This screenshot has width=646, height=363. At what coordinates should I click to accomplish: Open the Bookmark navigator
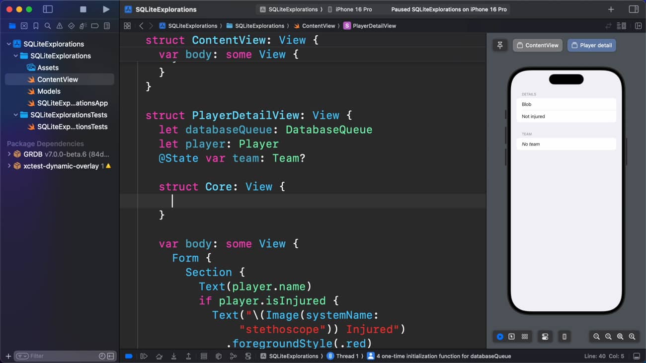[36, 26]
